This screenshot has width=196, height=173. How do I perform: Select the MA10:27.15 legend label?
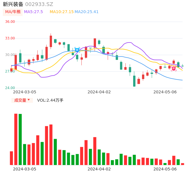[62, 12]
